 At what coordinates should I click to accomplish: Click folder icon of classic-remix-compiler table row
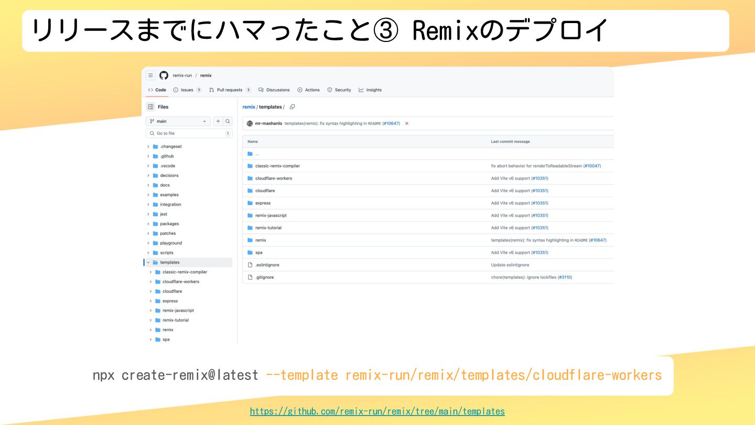pos(250,166)
